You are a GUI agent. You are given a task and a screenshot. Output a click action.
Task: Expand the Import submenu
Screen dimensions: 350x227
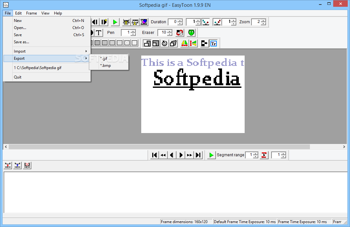[47, 51]
